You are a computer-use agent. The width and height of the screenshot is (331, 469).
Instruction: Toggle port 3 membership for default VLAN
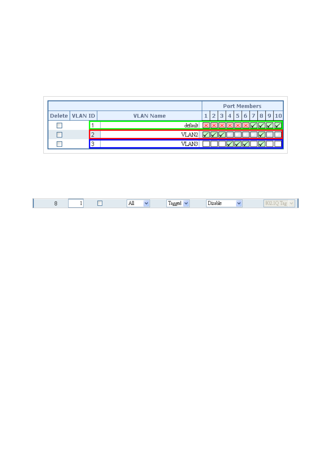click(222, 125)
